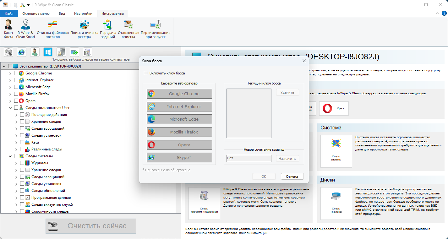Image resolution: width=448 pixels, height=239 pixels.
Task: Expand the Кэш tree item
Action: point(16,142)
